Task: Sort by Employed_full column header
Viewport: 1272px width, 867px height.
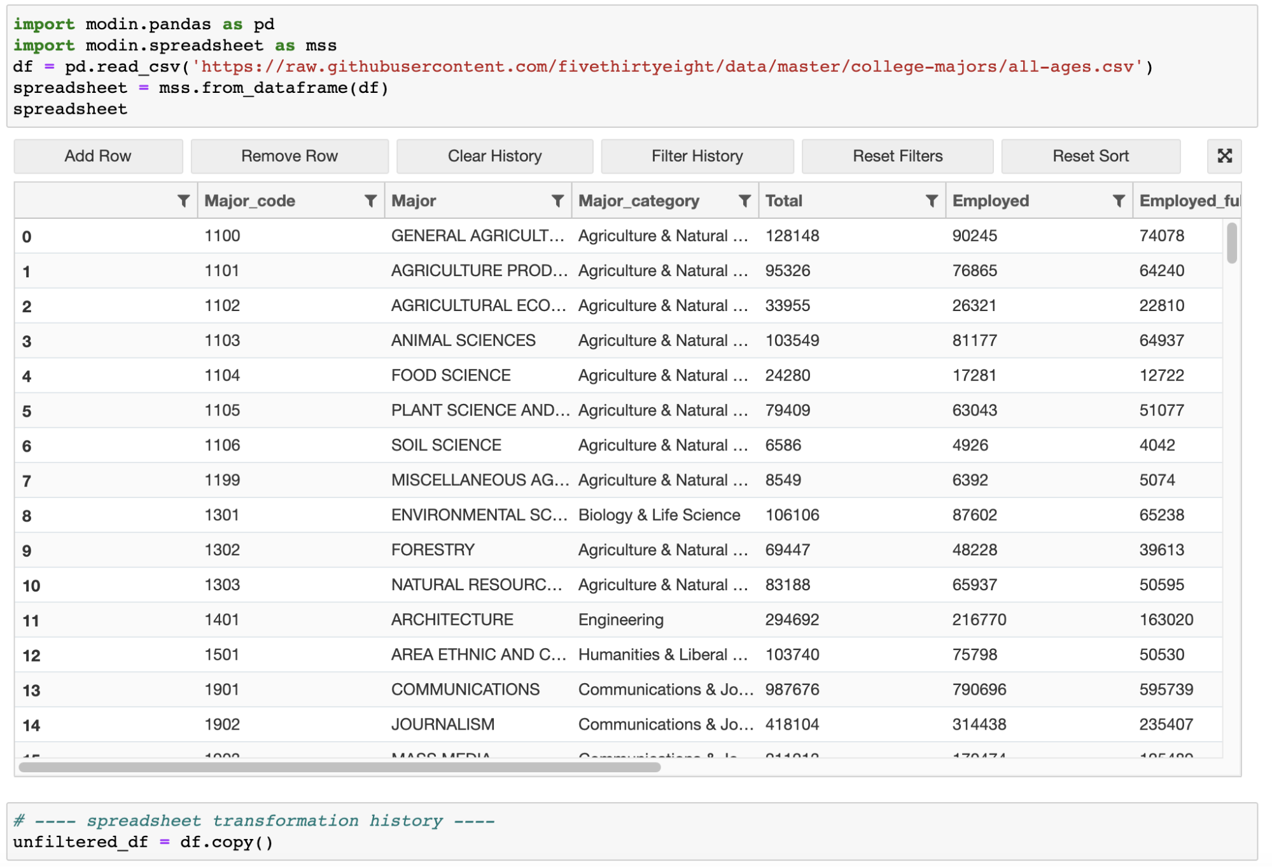Action: coord(1189,201)
